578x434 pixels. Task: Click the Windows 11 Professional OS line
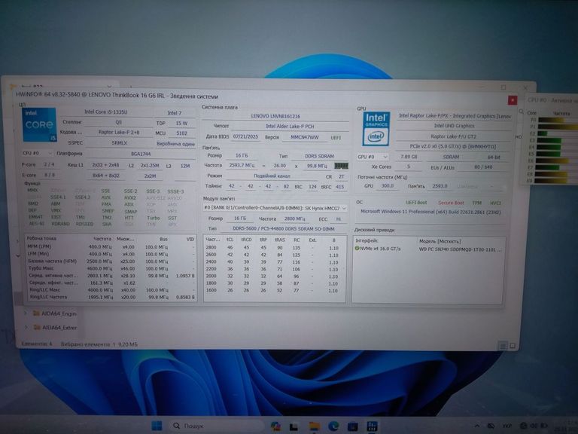click(x=430, y=212)
